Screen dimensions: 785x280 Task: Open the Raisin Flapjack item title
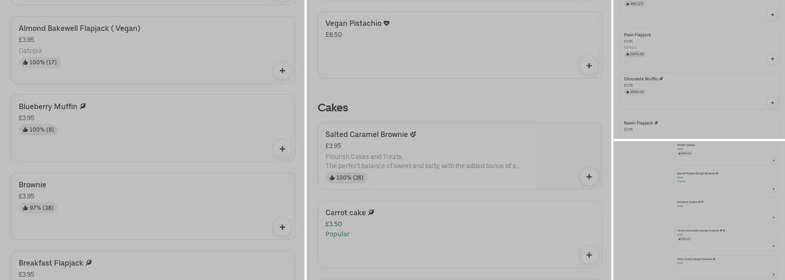click(x=638, y=123)
